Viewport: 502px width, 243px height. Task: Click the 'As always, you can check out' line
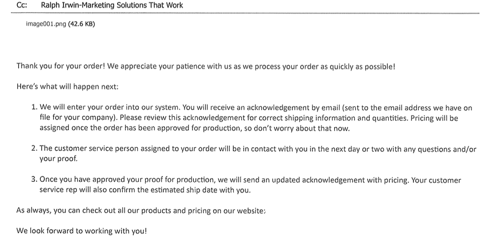click(x=141, y=211)
